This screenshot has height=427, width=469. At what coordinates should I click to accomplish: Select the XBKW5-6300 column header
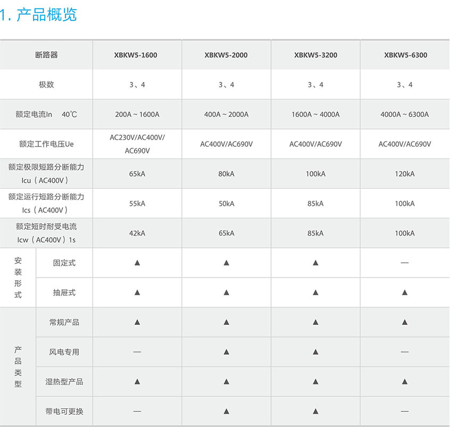[405, 55]
